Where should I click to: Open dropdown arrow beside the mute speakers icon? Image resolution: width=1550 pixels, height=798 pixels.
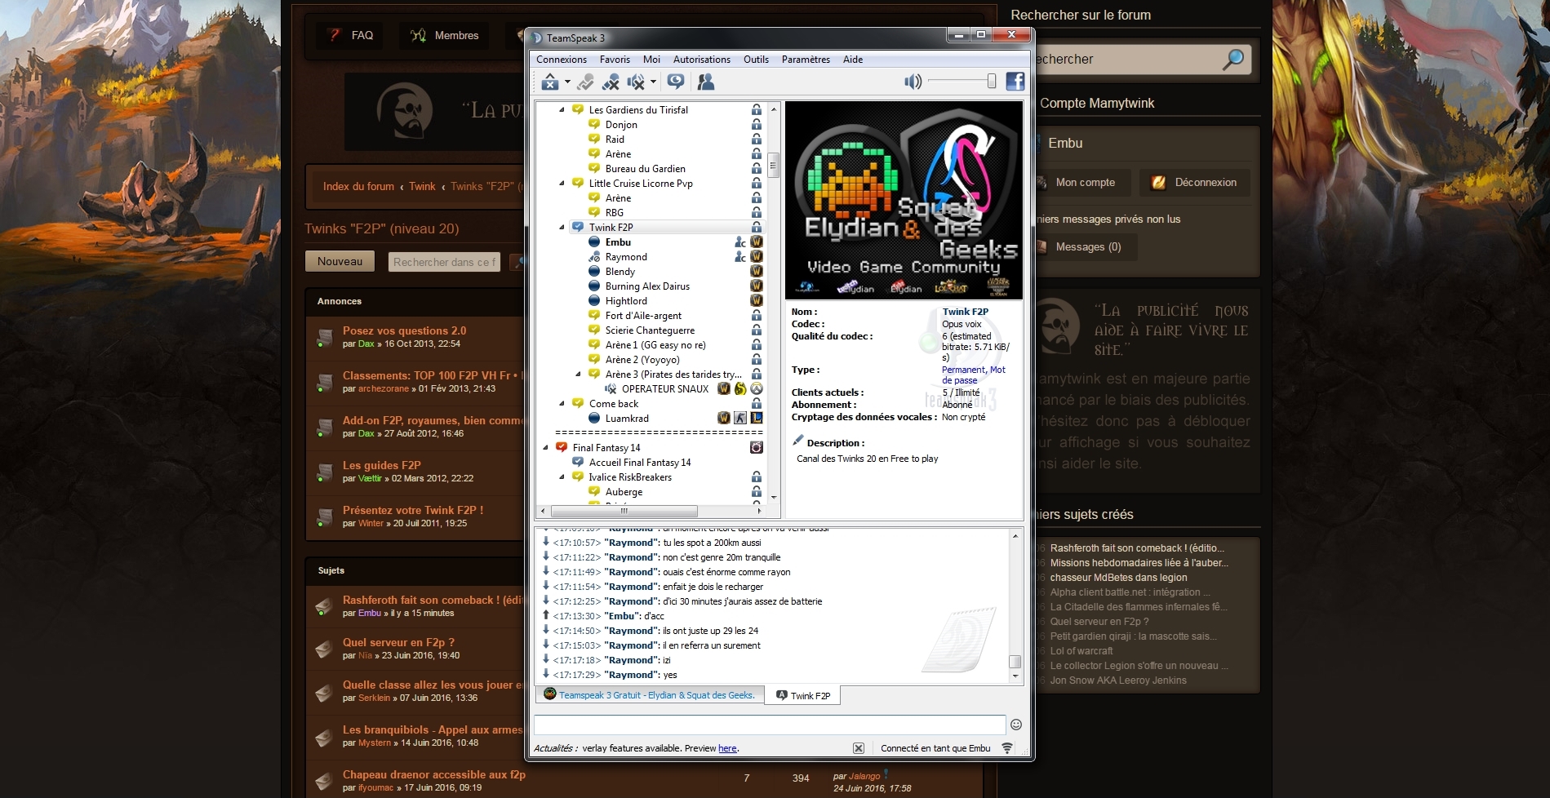pos(653,82)
